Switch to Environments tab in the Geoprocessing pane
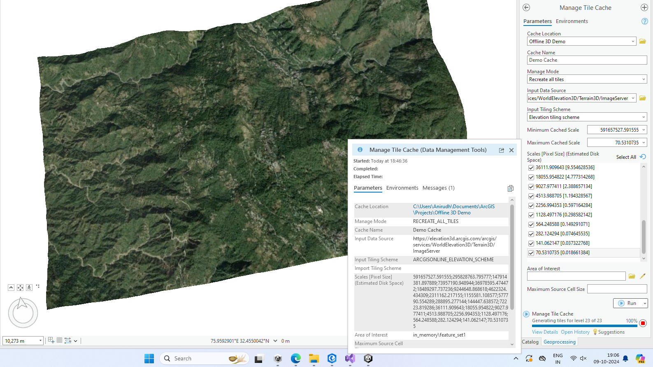This screenshot has height=367, width=653. click(572, 21)
